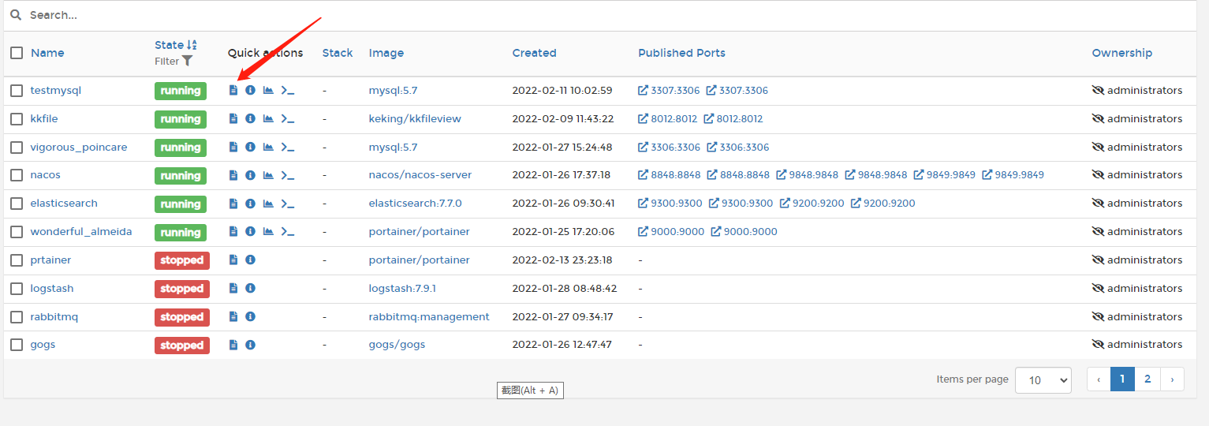1209x426 pixels.
Task: Open first 3307:3306 port link
Action: coord(669,90)
